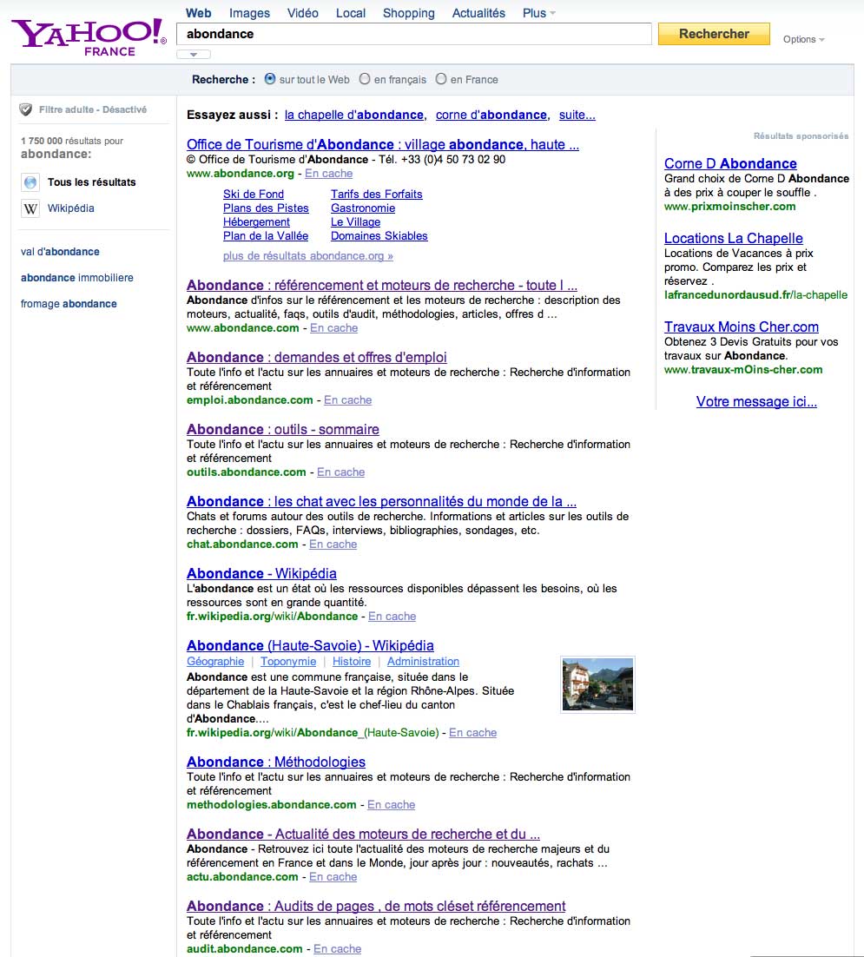Viewport: 864px width, 957px height.
Task: Open the Plan de la Vallée sitelink
Action: 266,235
